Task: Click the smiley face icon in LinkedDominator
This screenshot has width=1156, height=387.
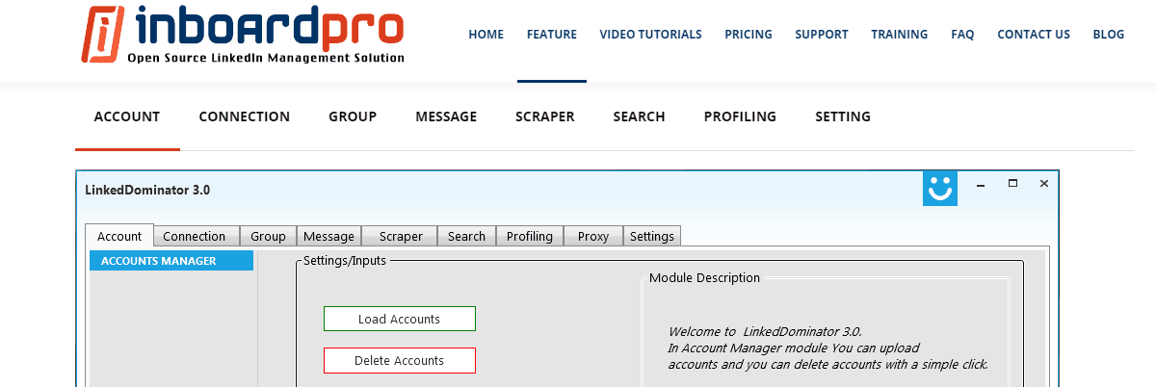Action: tap(939, 189)
